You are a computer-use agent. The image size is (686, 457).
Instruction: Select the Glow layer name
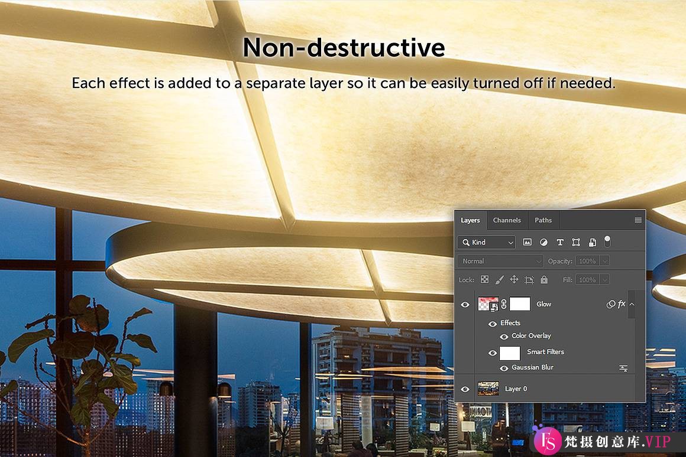[544, 304]
